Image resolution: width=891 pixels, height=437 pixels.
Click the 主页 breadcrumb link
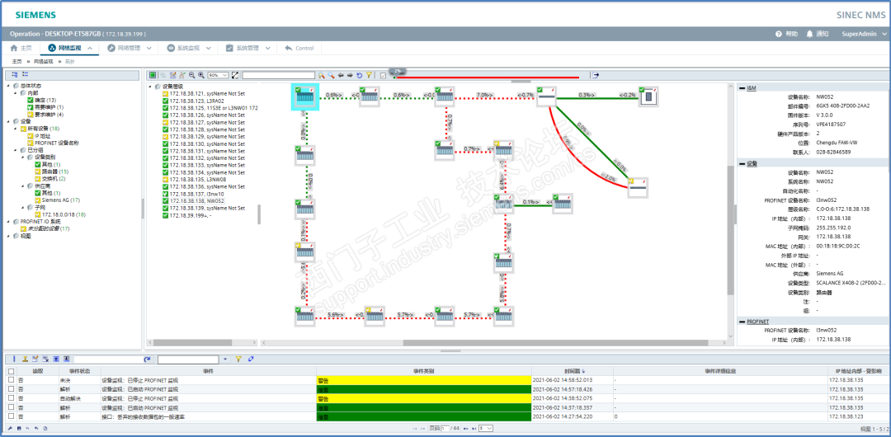[x=16, y=61]
